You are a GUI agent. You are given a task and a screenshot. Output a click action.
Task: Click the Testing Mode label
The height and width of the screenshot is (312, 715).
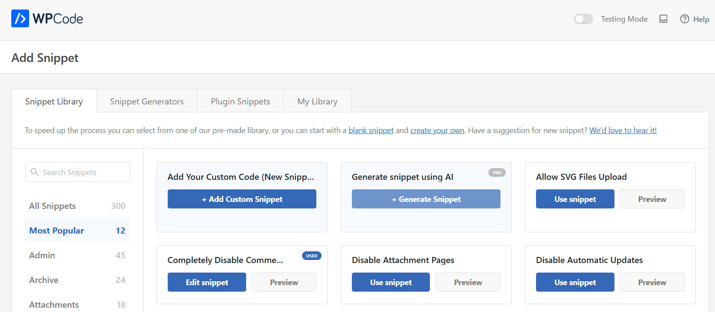point(624,19)
